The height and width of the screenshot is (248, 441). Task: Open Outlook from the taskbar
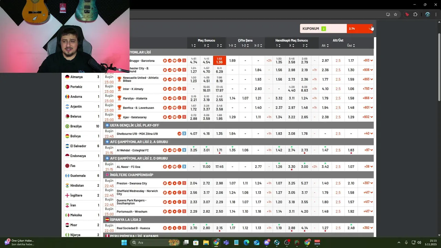point(256,242)
